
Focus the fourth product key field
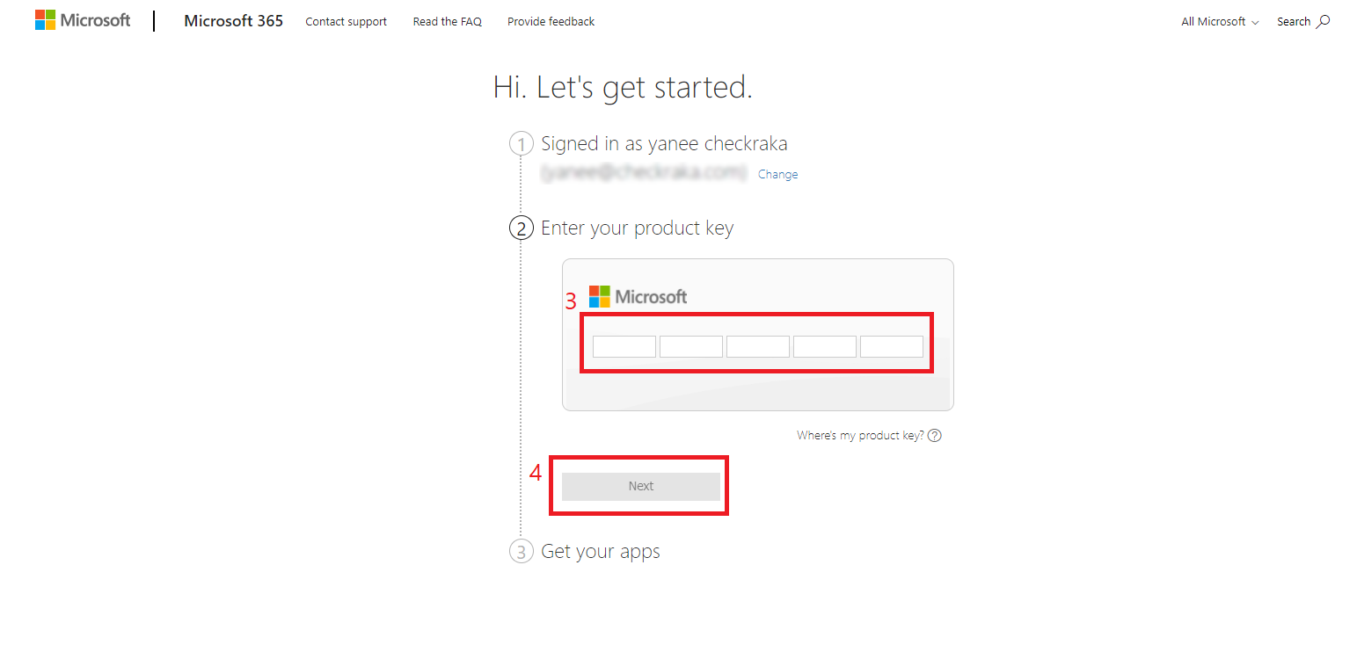(825, 347)
